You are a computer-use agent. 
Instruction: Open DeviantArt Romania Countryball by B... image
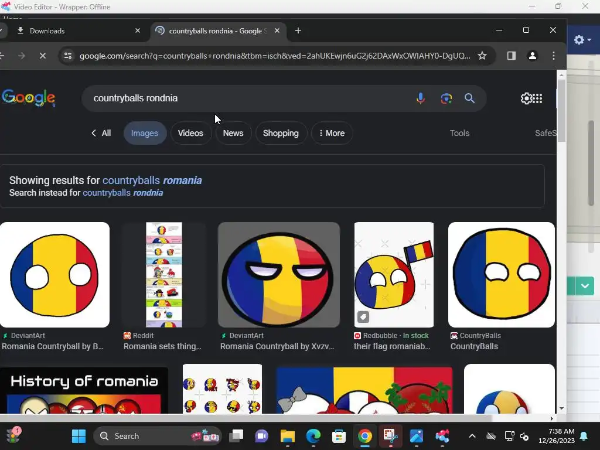coord(54,275)
